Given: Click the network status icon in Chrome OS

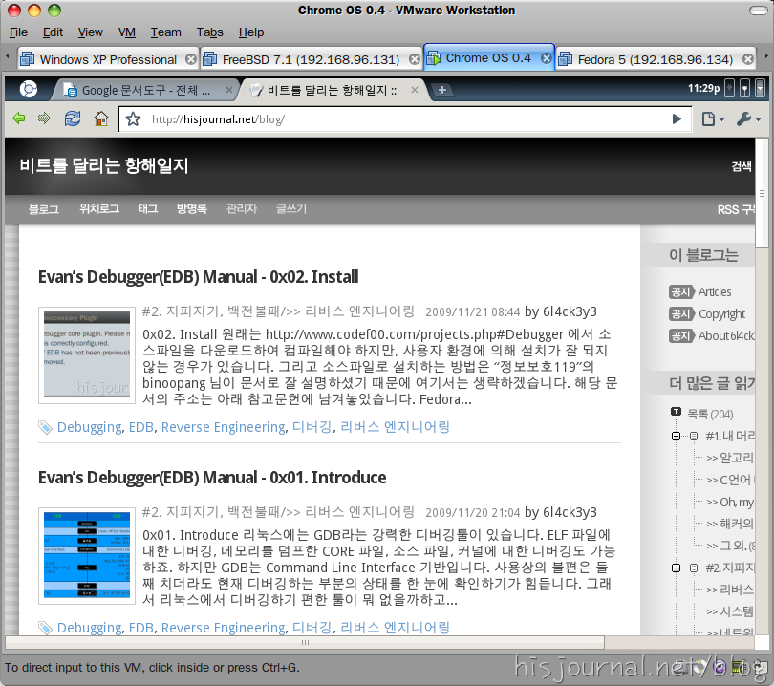Looking at the screenshot, I should click(x=745, y=89).
